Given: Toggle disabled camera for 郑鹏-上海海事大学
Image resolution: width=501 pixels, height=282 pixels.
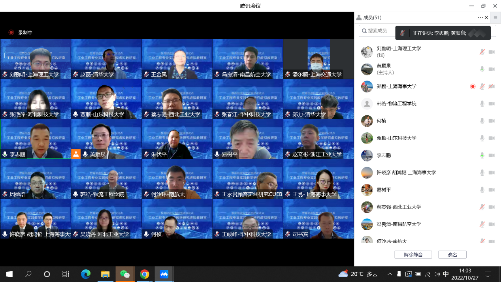Looking at the screenshot, I should (492, 86).
